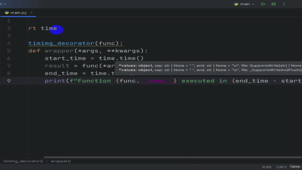302x170 pixels.
Task: Click the (func) parameter on line 4
Action: tap(107, 43)
